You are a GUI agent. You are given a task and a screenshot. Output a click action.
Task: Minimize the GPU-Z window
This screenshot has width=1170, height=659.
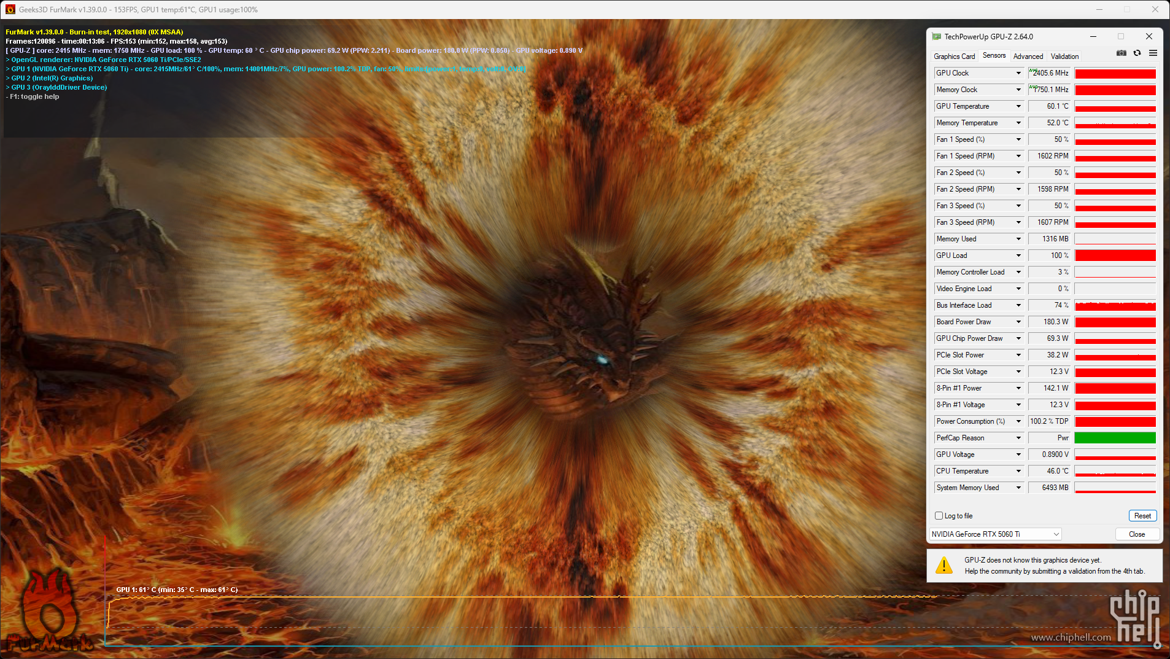[x=1093, y=37]
